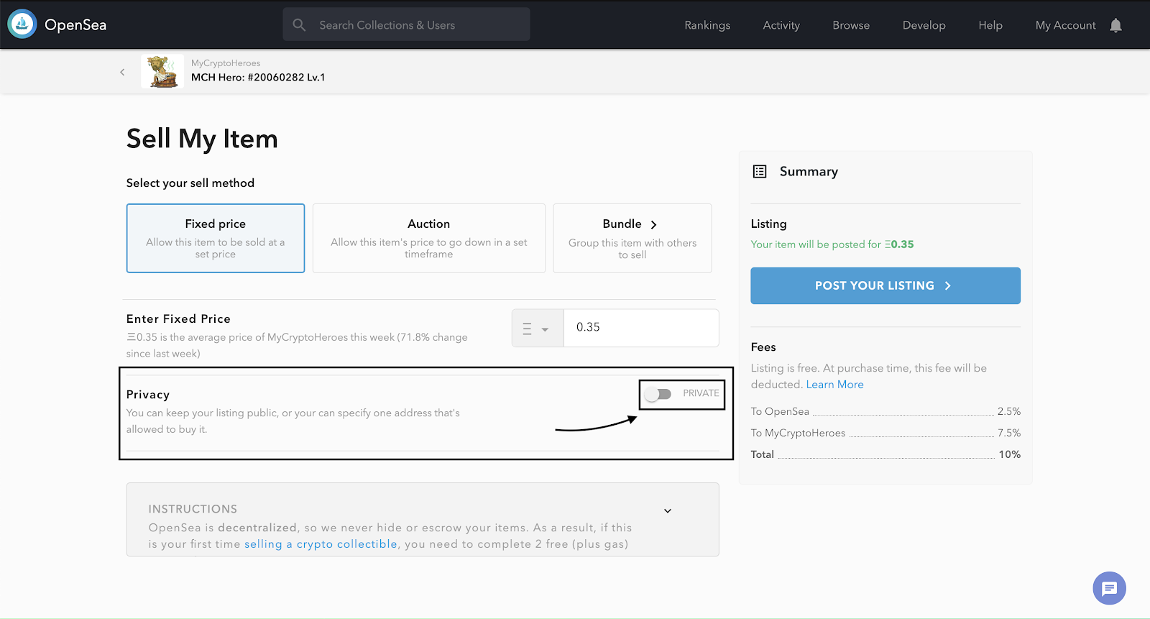Follow the Learn More fees link

pos(834,385)
